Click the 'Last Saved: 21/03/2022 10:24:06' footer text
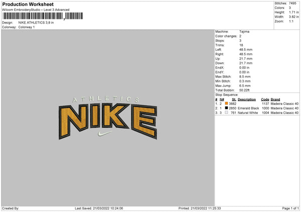Image resolution: width=301 pixels, height=212 pixels. pos(99,208)
